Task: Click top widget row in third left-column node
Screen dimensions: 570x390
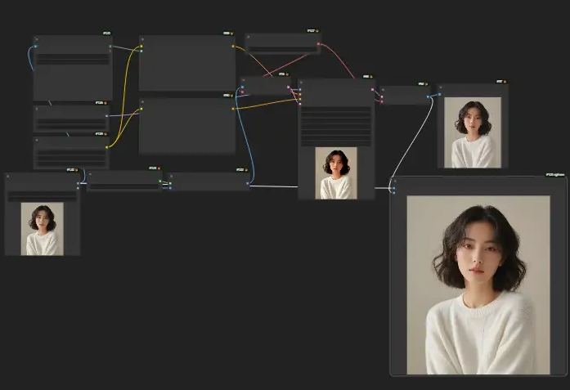Action: click(x=71, y=152)
